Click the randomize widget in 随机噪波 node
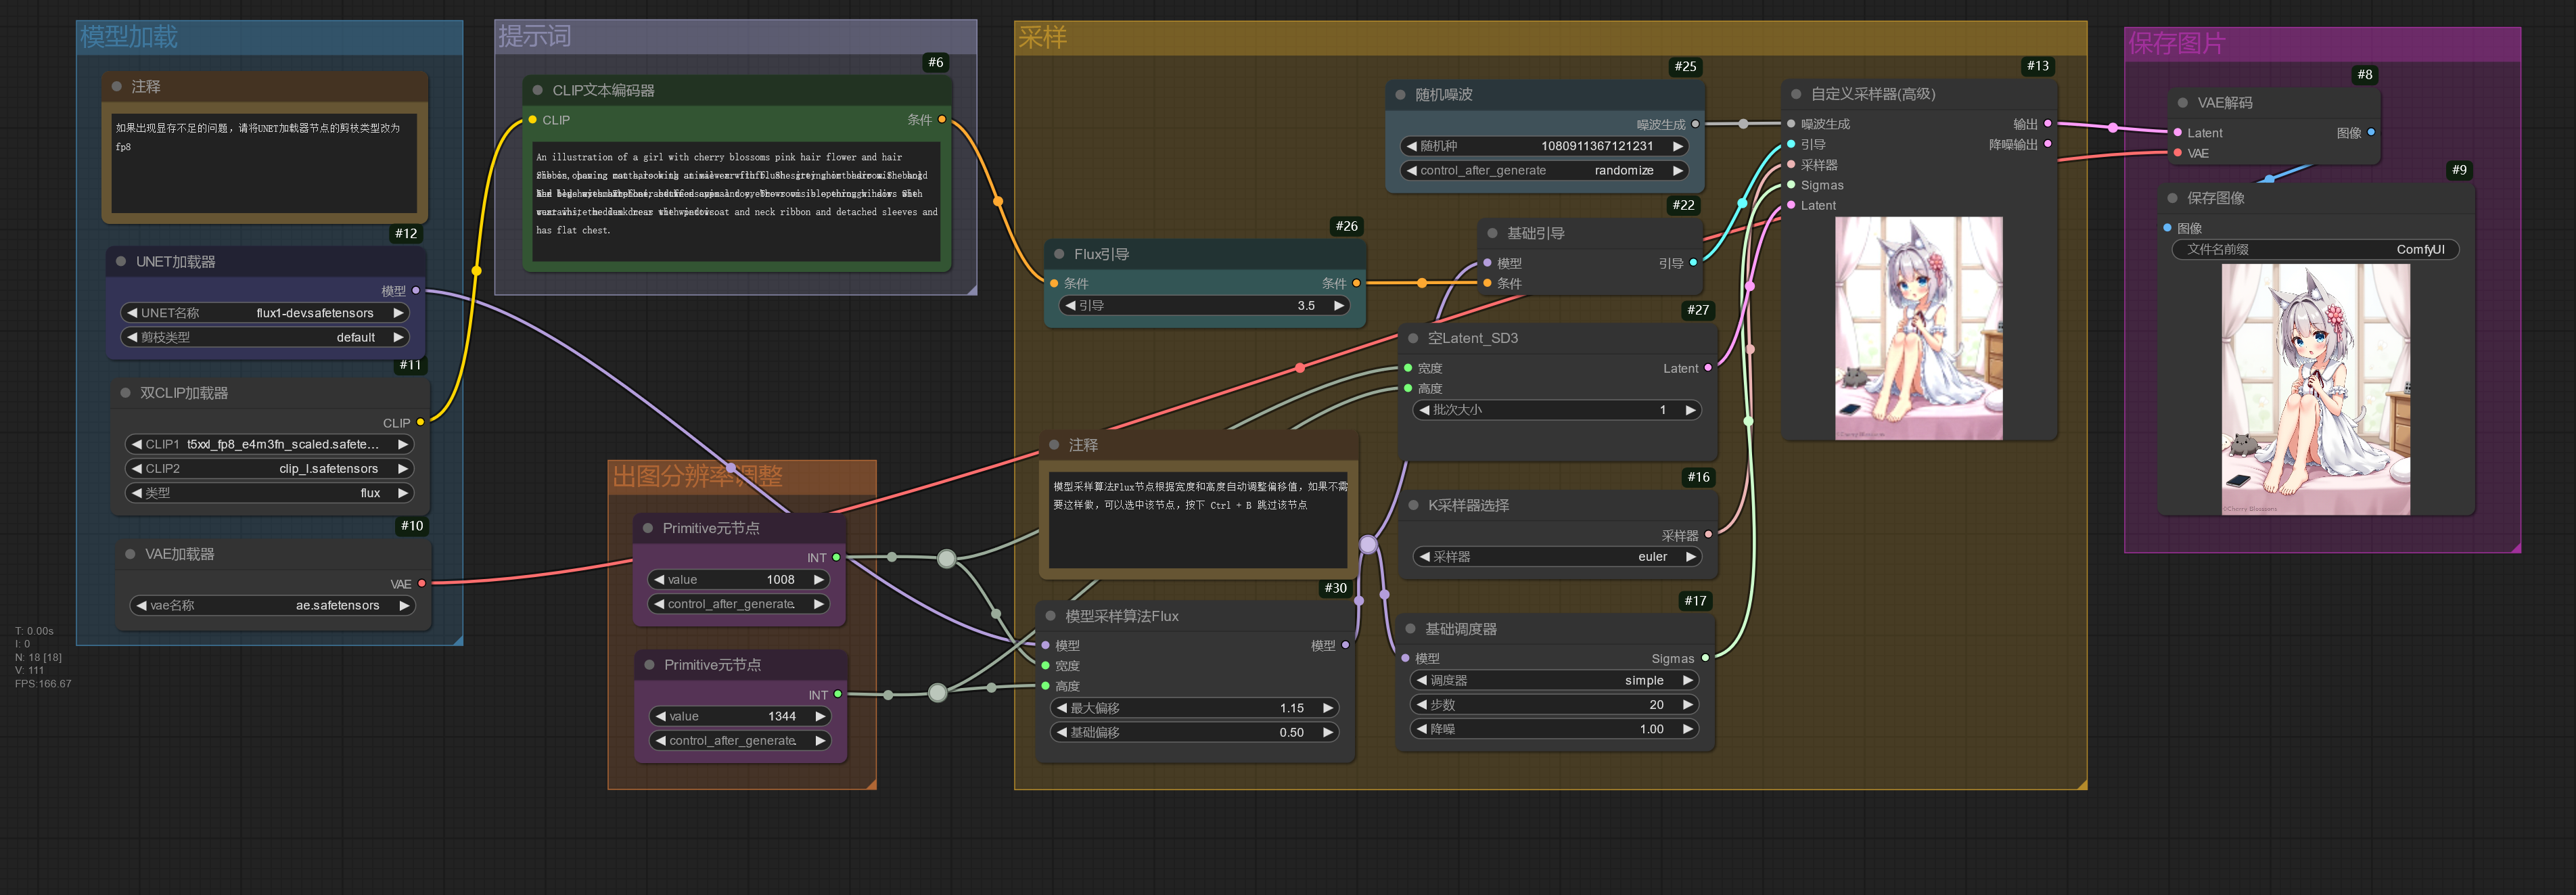This screenshot has width=2576, height=895. point(1544,170)
